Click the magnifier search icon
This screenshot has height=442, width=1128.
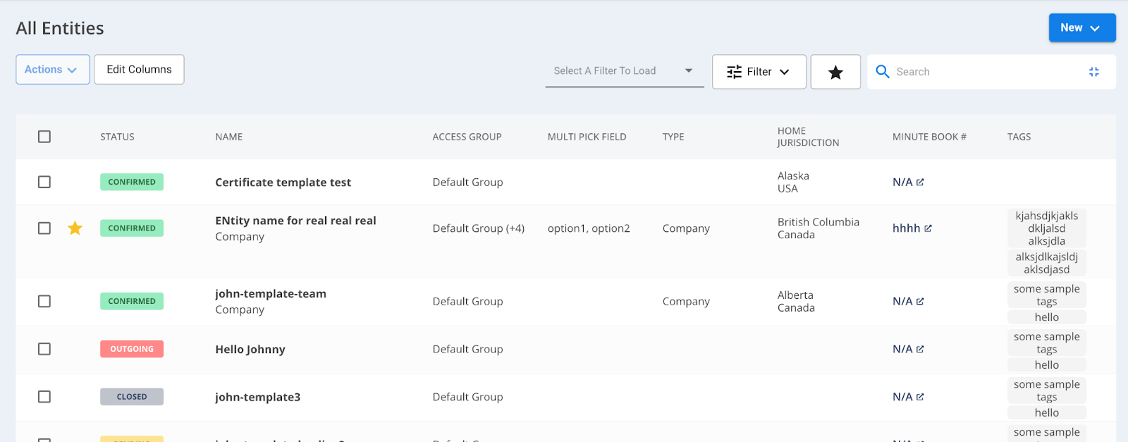tap(882, 71)
